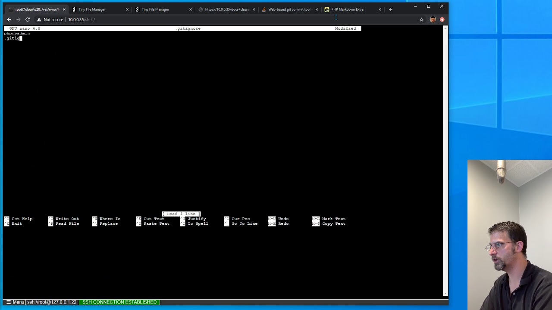Click the browser forward arrow
This screenshot has height=310, width=552.
coord(18,19)
